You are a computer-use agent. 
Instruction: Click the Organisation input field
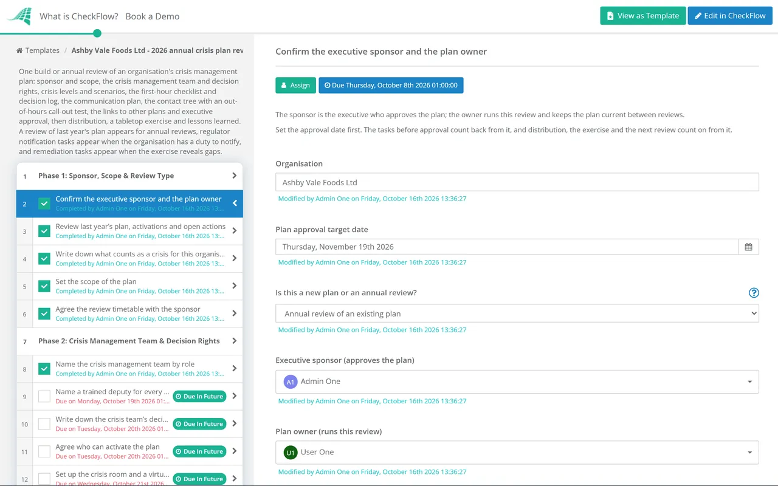(517, 182)
